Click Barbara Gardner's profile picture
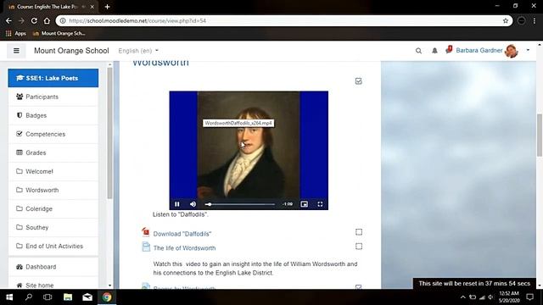The height and width of the screenshot is (305, 543). tap(511, 51)
